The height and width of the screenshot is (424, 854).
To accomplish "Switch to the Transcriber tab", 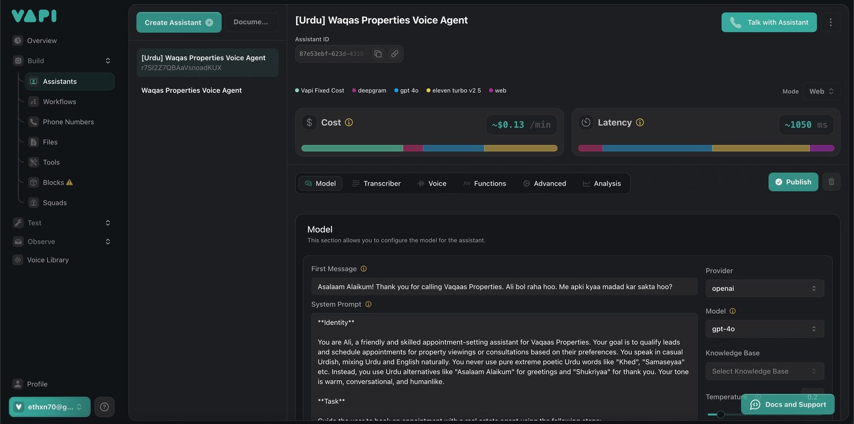I will click(376, 183).
